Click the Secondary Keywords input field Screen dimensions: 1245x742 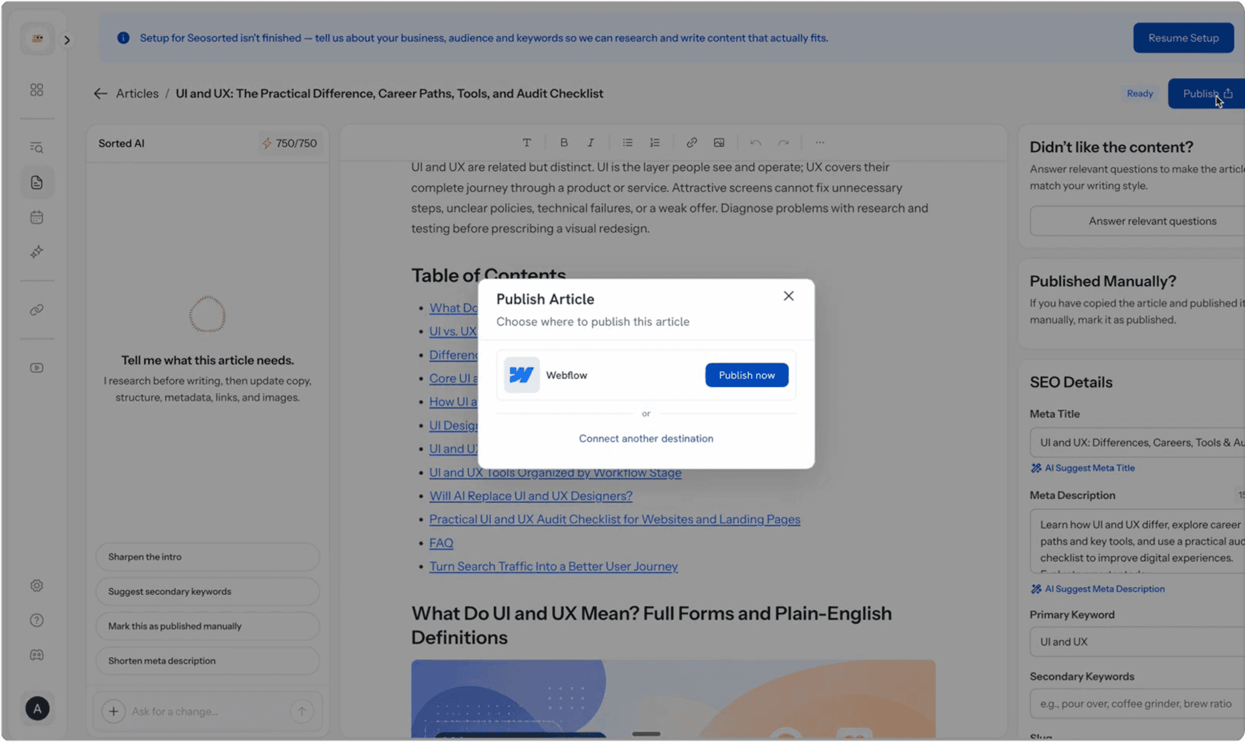point(1137,704)
